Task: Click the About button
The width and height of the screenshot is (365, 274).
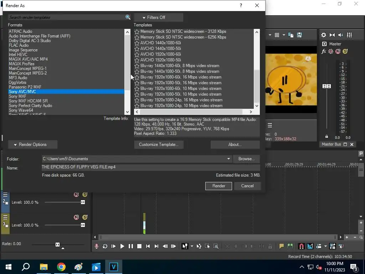Action: click(235, 144)
